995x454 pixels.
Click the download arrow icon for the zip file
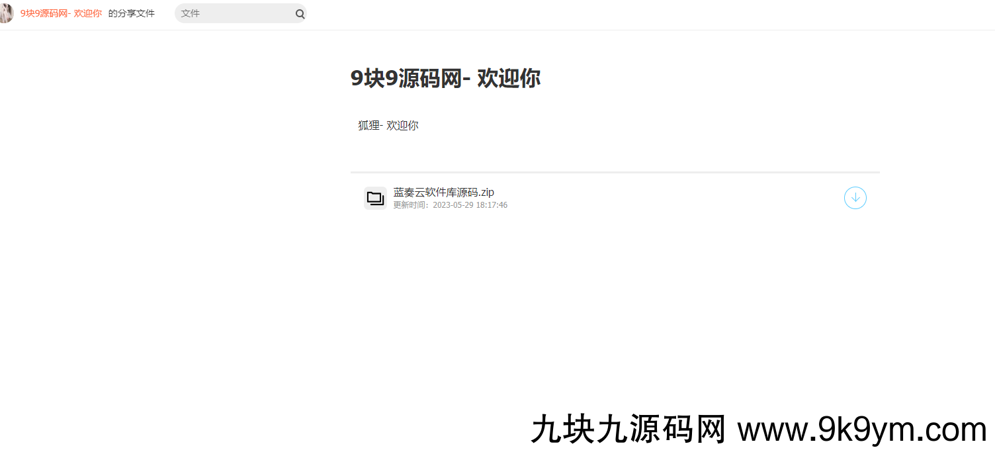(x=855, y=198)
